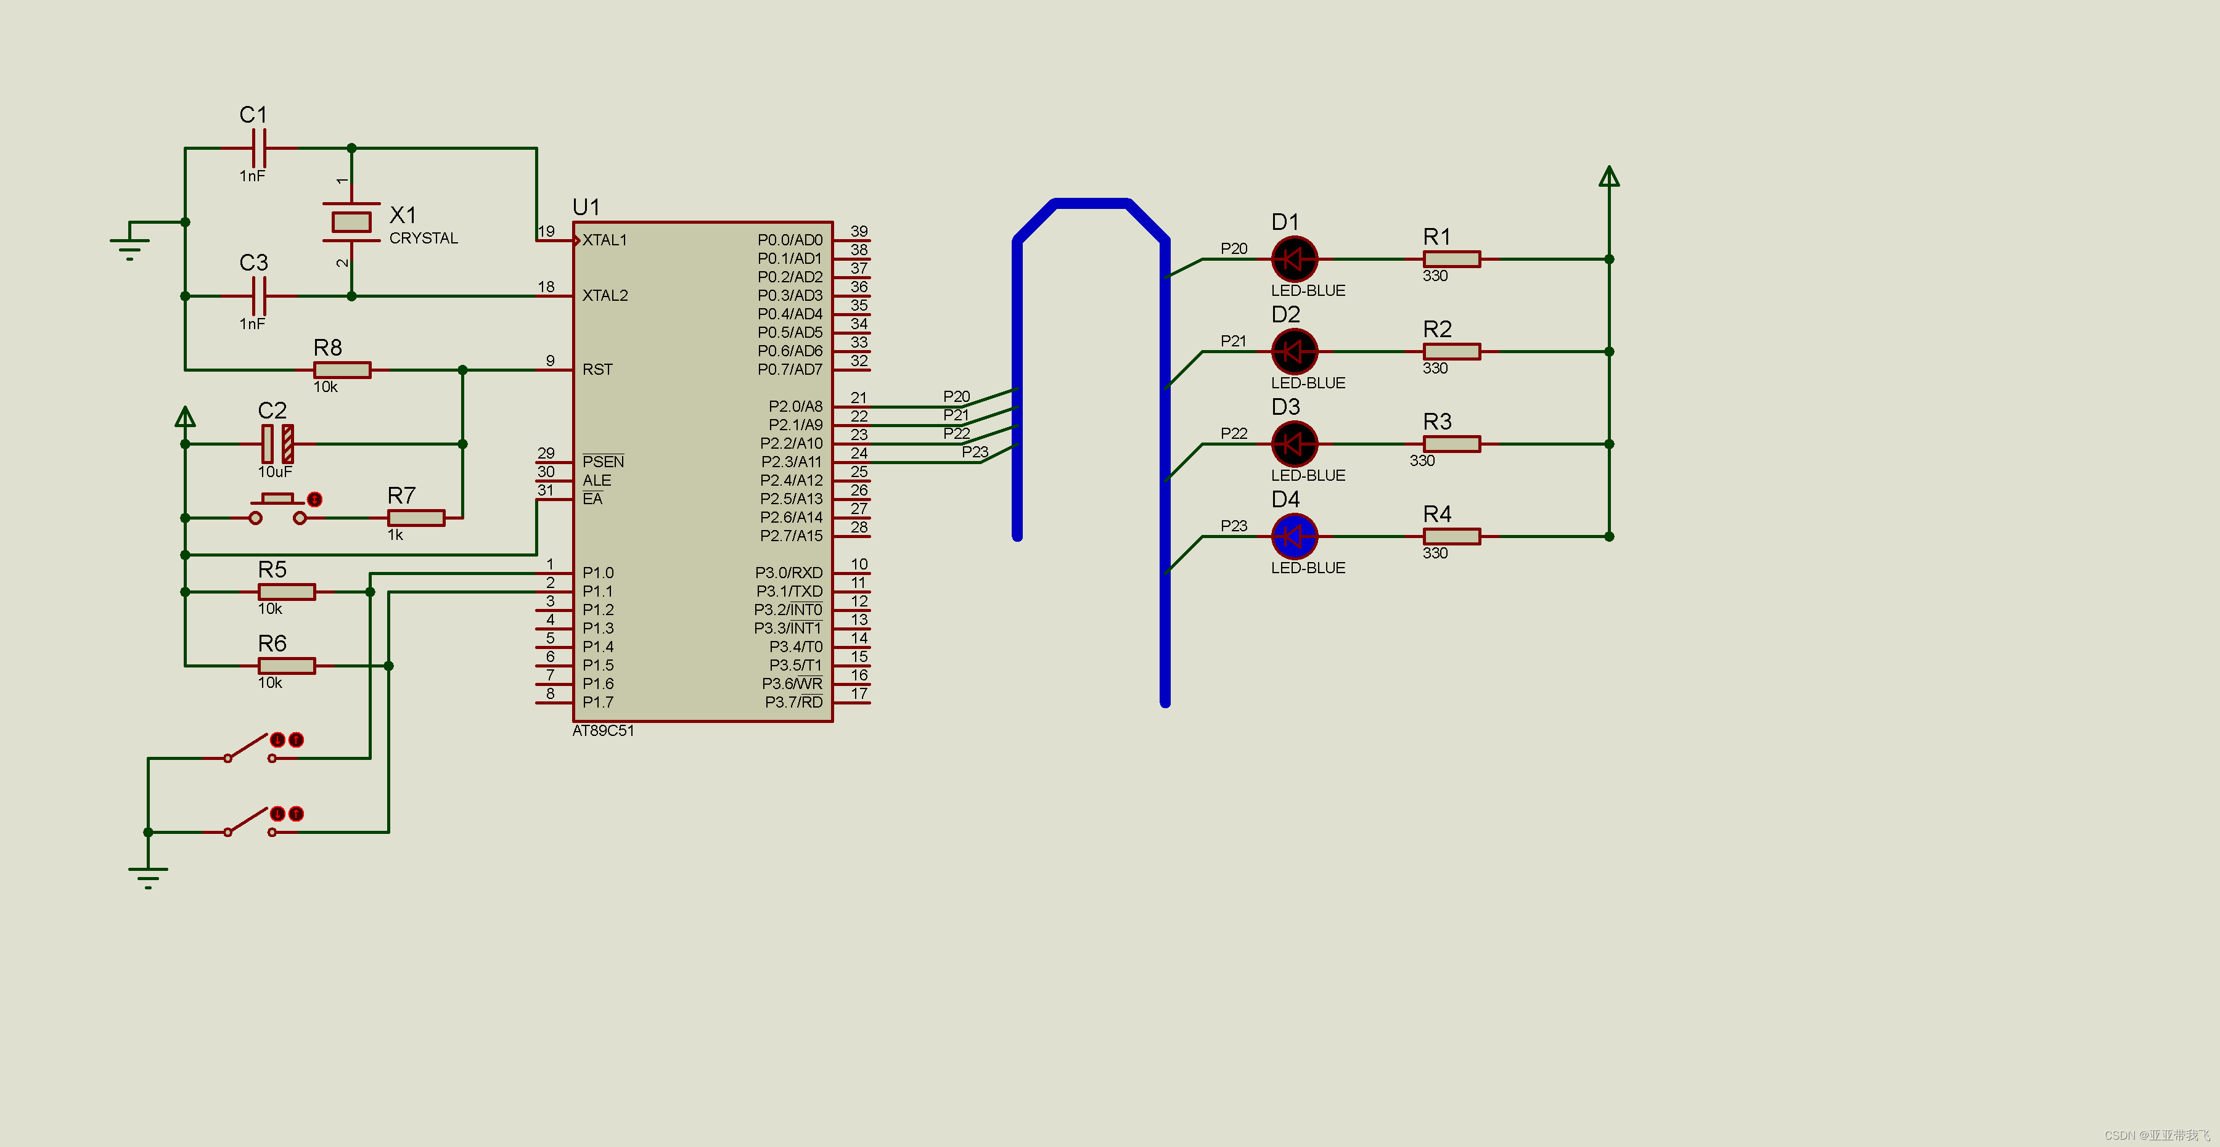
Task: Close upper switch using its down arrow
Action: pyautogui.click(x=277, y=740)
